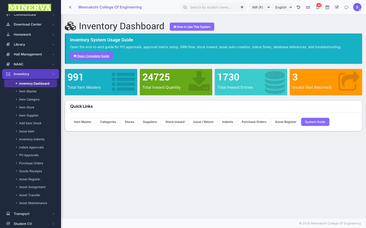Click the Transport bus icon
Screen dimensions: 366x228
coord(8,214)
